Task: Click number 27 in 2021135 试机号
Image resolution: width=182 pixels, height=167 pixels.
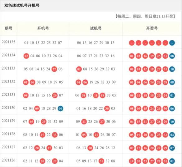Action: point(96,43)
